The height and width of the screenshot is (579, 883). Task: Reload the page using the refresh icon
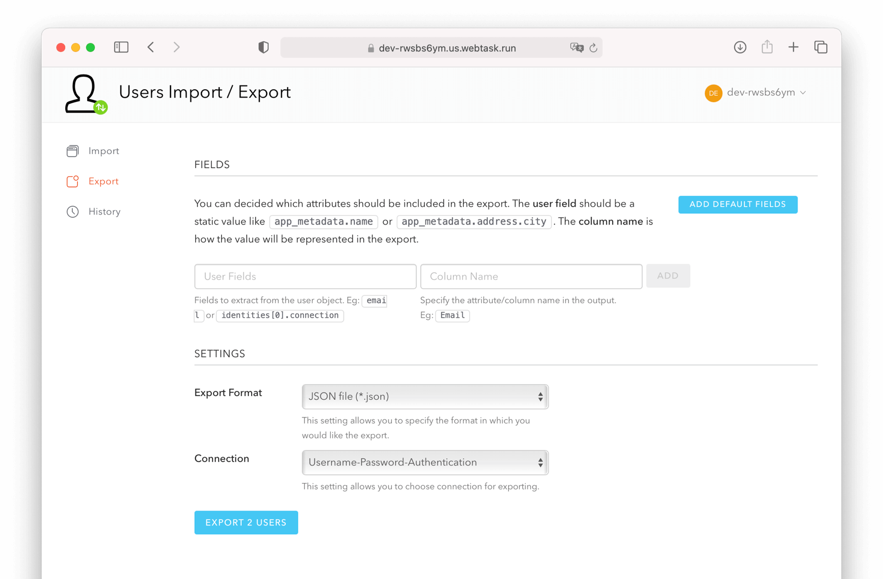593,48
